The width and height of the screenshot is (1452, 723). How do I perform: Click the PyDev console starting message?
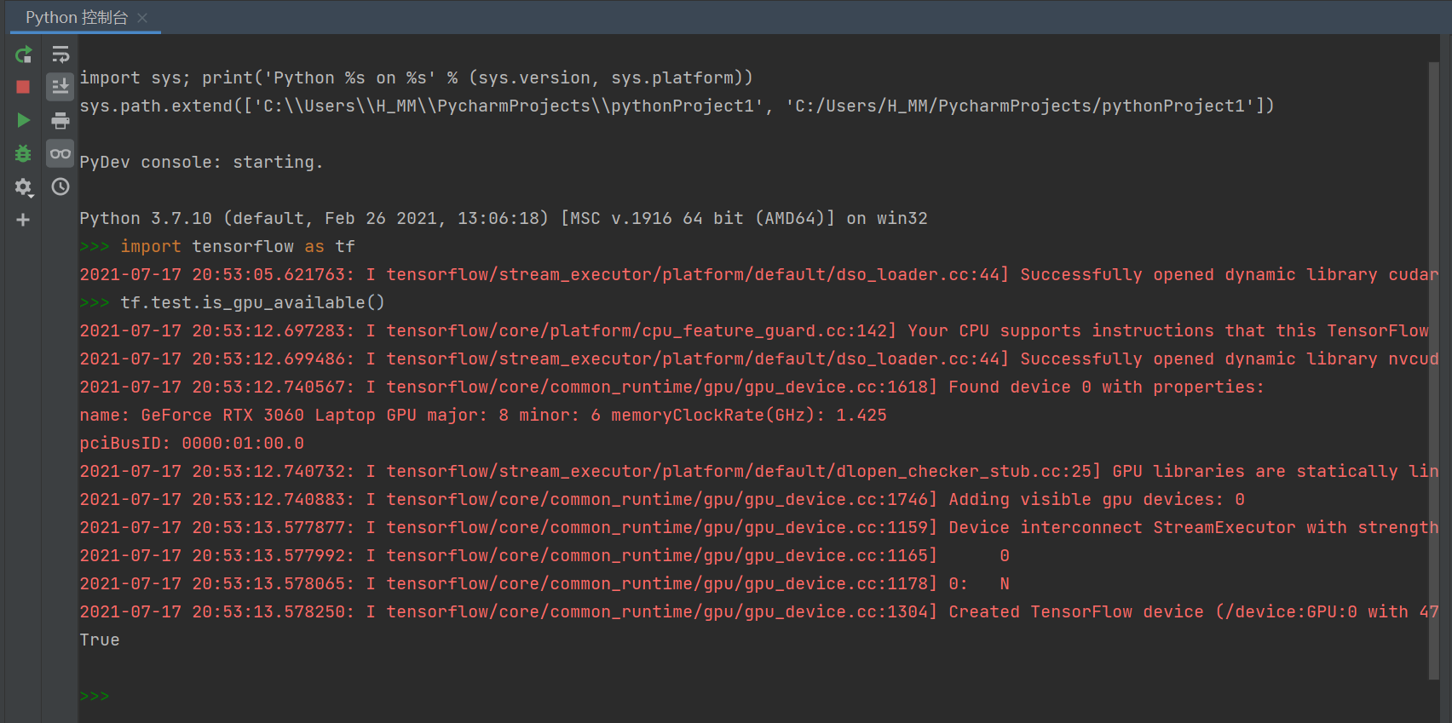(x=201, y=162)
